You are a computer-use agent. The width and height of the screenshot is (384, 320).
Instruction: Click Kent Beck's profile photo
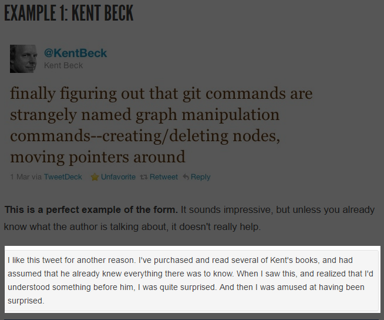point(23,58)
